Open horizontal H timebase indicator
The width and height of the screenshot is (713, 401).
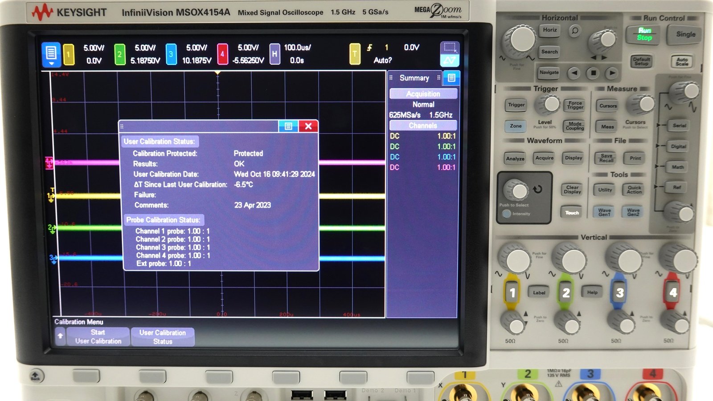tap(275, 54)
